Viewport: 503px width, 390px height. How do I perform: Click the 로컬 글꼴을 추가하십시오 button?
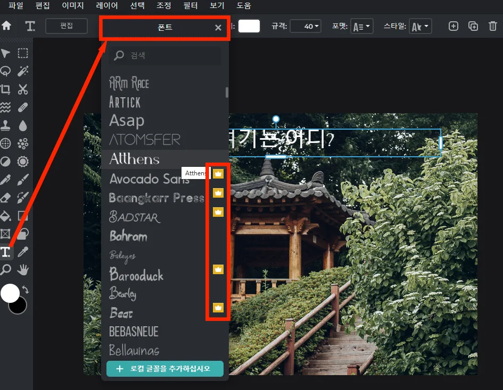click(164, 368)
